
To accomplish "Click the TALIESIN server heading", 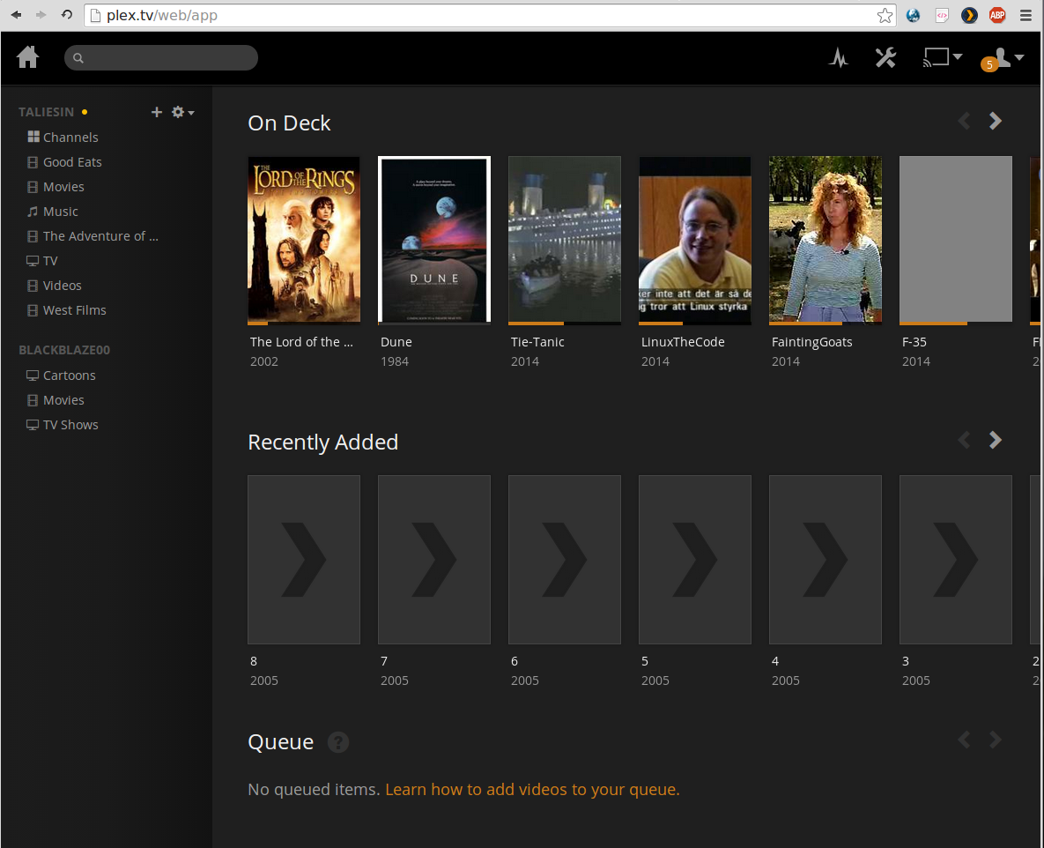I will 46,112.
